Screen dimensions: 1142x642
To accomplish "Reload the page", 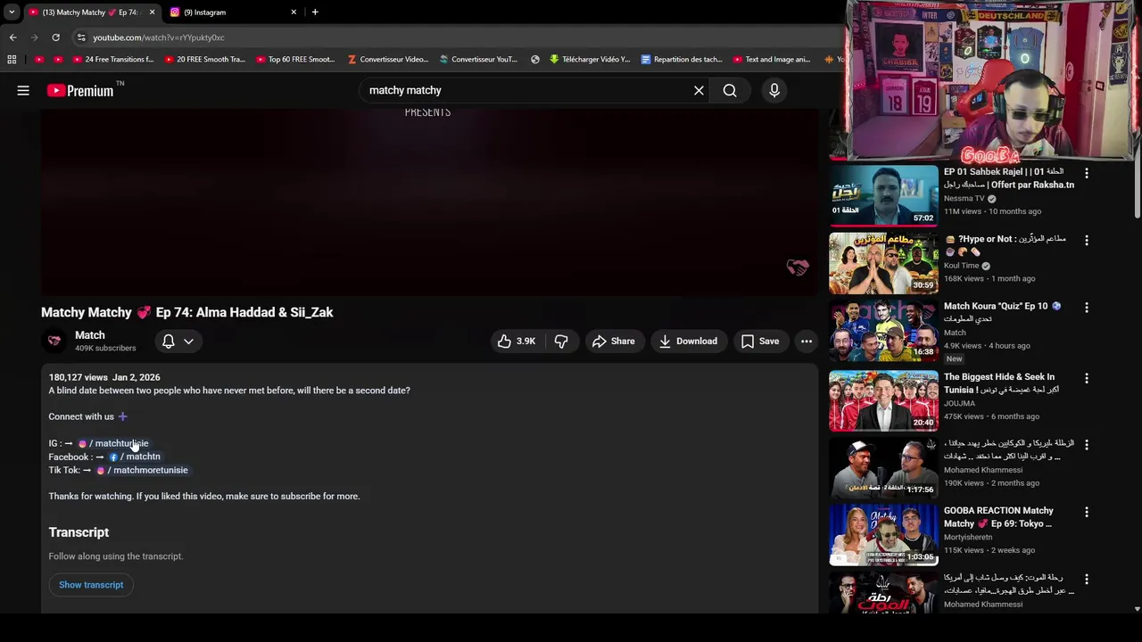I will (55, 37).
